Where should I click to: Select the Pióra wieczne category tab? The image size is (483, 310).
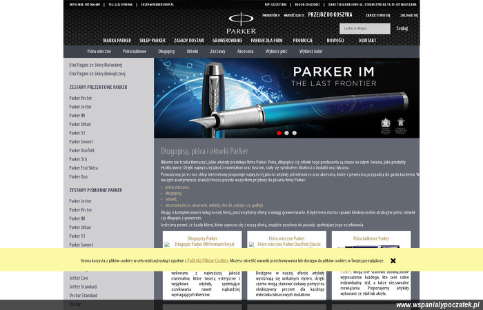pos(99,52)
